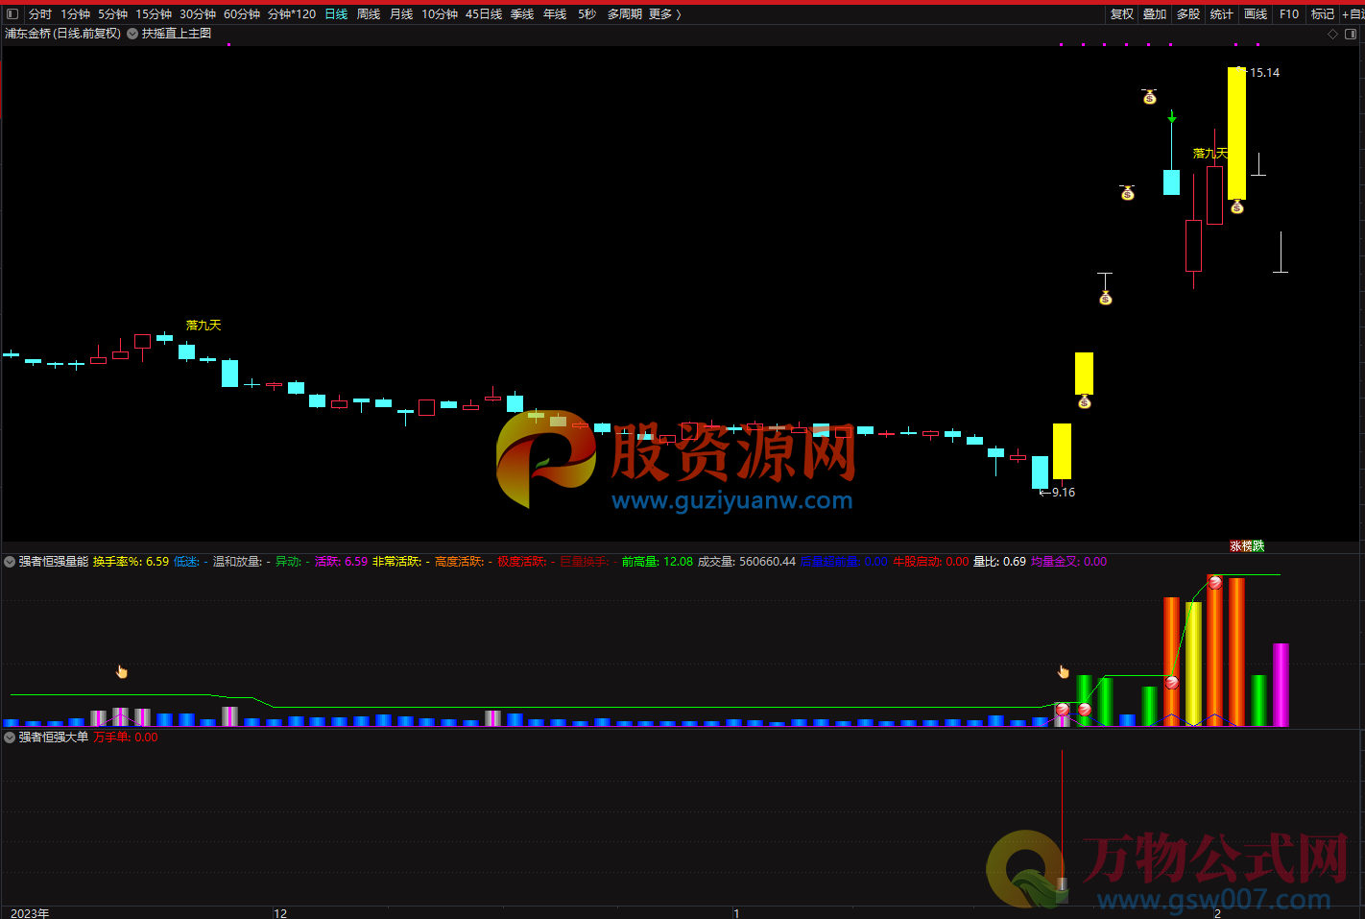Click the left 落九天 signal label
This screenshot has height=919, width=1365.
click(204, 326)
